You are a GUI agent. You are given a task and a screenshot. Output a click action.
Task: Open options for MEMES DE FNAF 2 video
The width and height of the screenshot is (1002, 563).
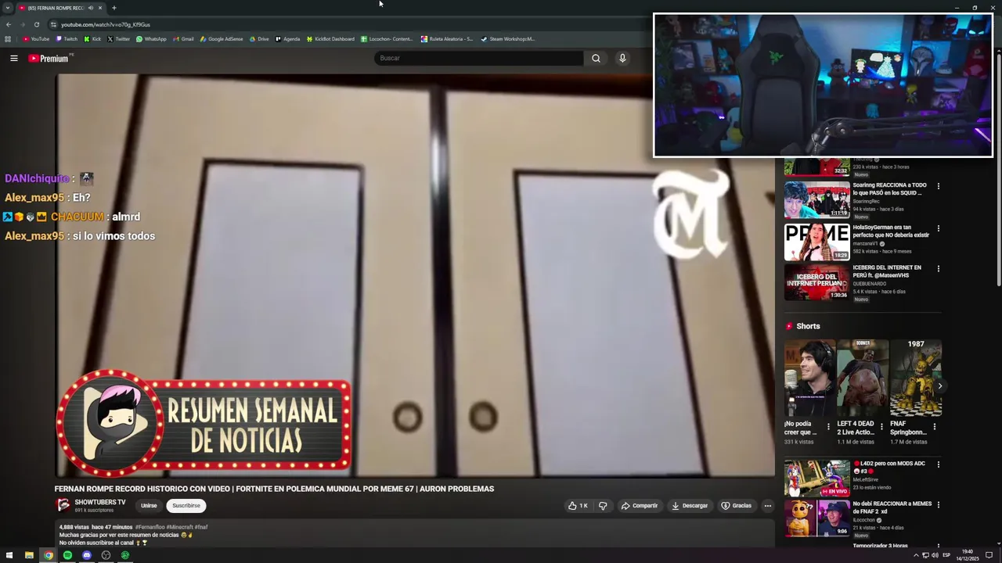(939, 504)
